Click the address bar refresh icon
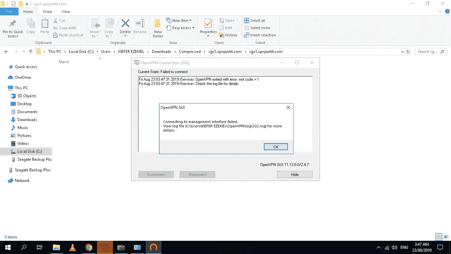Viewport: 451px width, 254px height. [x=409, y=52]
